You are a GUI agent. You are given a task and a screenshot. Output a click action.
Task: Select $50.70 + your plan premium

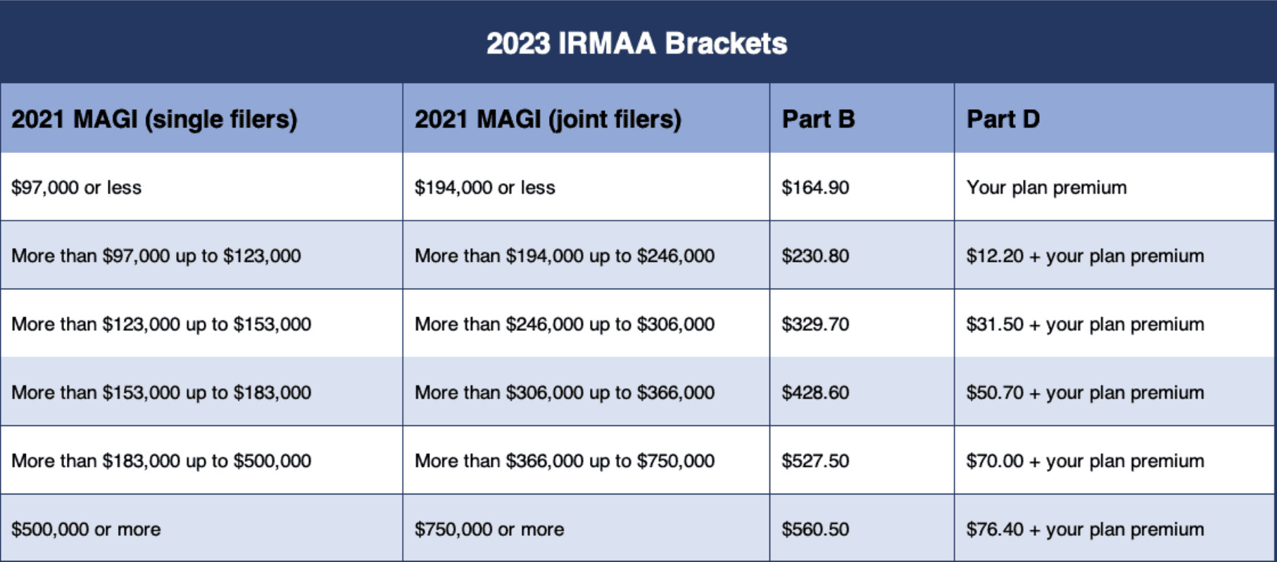point(1085,392)
